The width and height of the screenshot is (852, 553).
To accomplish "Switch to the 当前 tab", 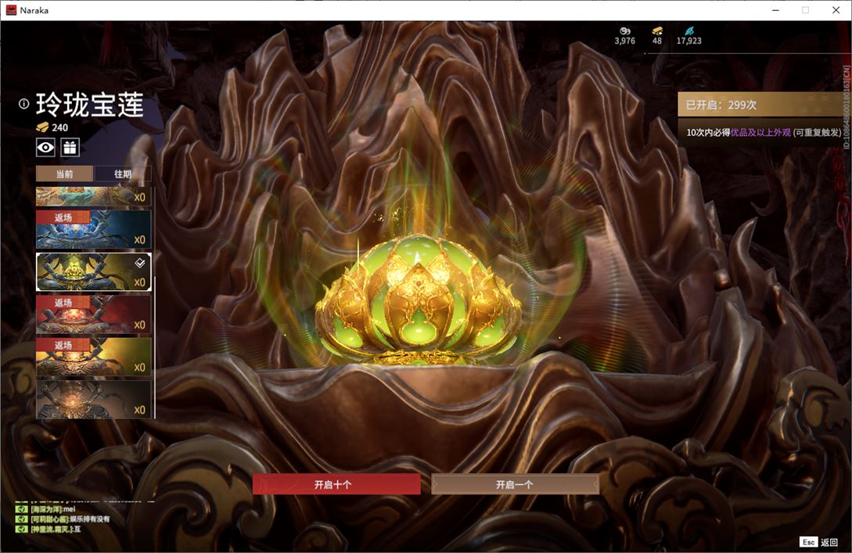I will tap(65, 174).
